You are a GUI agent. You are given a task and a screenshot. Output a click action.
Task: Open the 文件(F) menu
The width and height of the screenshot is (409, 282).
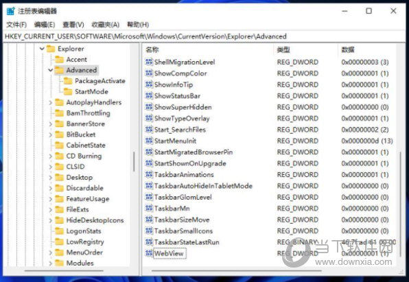pyautogui.click(x=16, y=25)
